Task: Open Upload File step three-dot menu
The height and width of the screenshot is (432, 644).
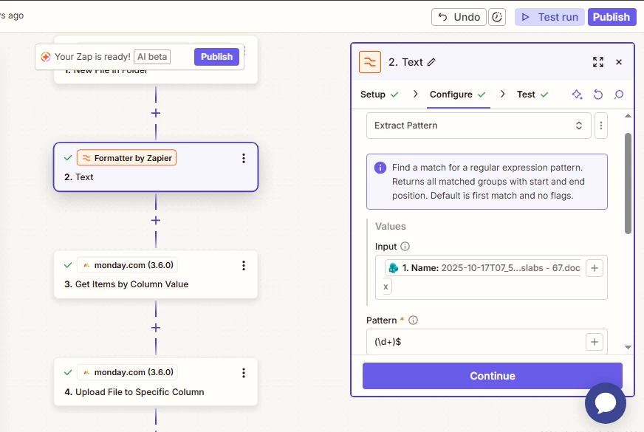Action: [244, 373]
